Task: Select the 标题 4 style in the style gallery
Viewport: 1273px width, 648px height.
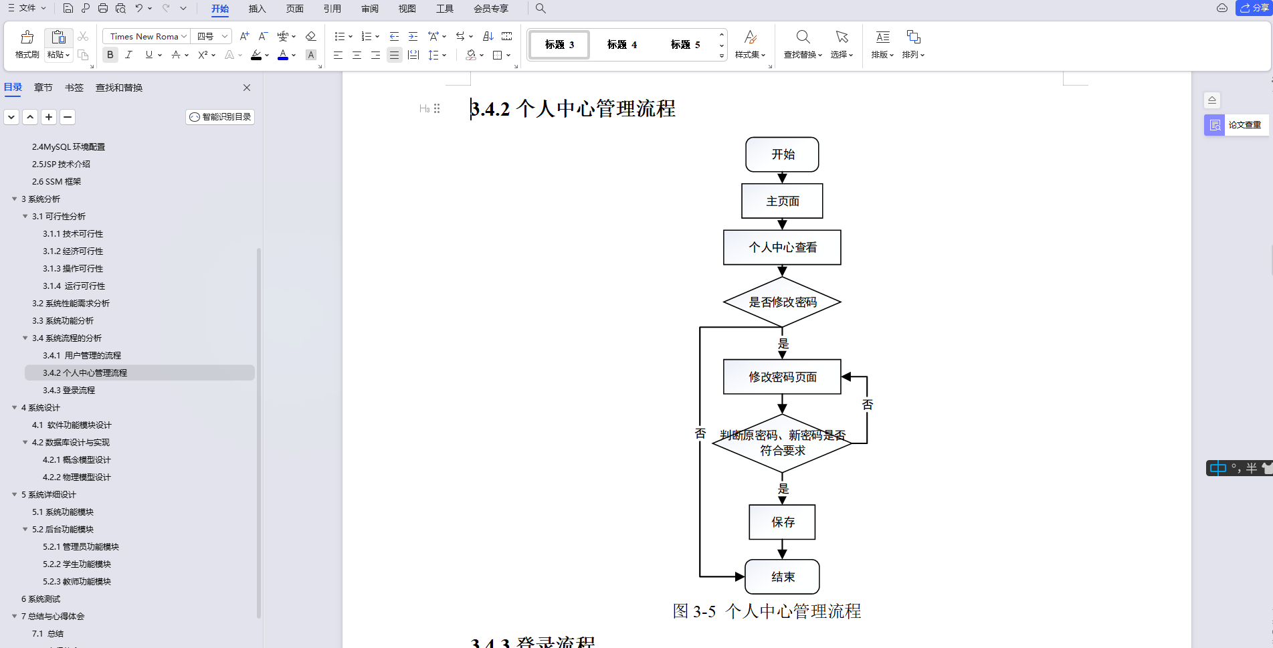Action: click(621, 44)
